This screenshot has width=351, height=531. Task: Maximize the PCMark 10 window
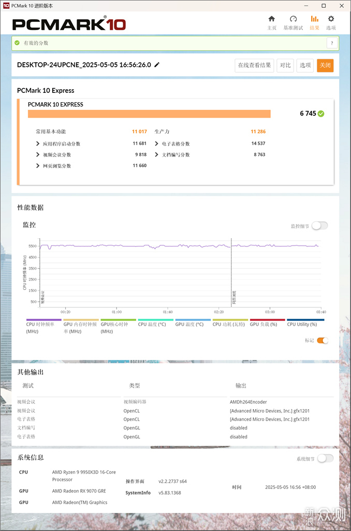[x=324, y=6]
